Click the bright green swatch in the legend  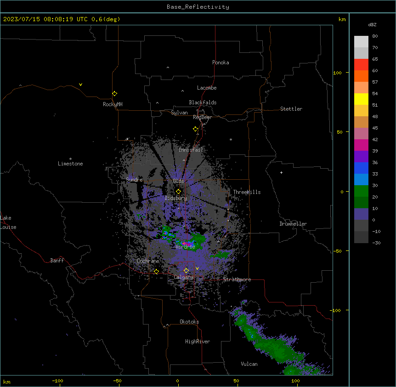[x=361, y=191]
